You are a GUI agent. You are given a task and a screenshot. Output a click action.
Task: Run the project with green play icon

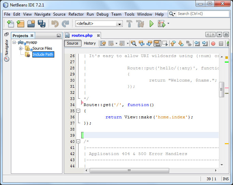coord(151,24)
